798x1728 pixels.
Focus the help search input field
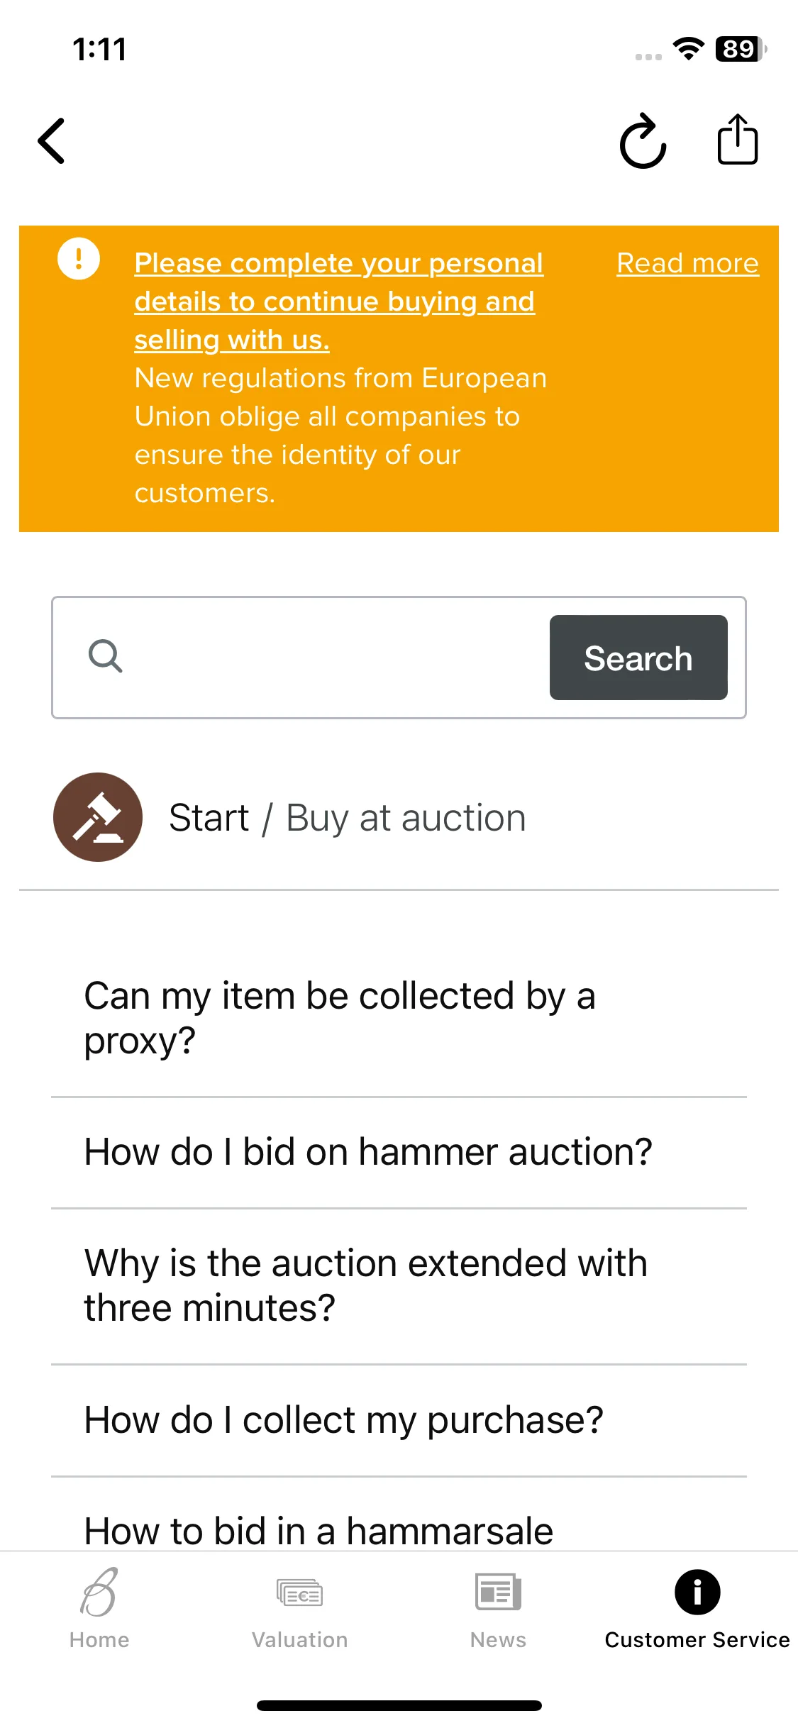(x=333, y=658)
